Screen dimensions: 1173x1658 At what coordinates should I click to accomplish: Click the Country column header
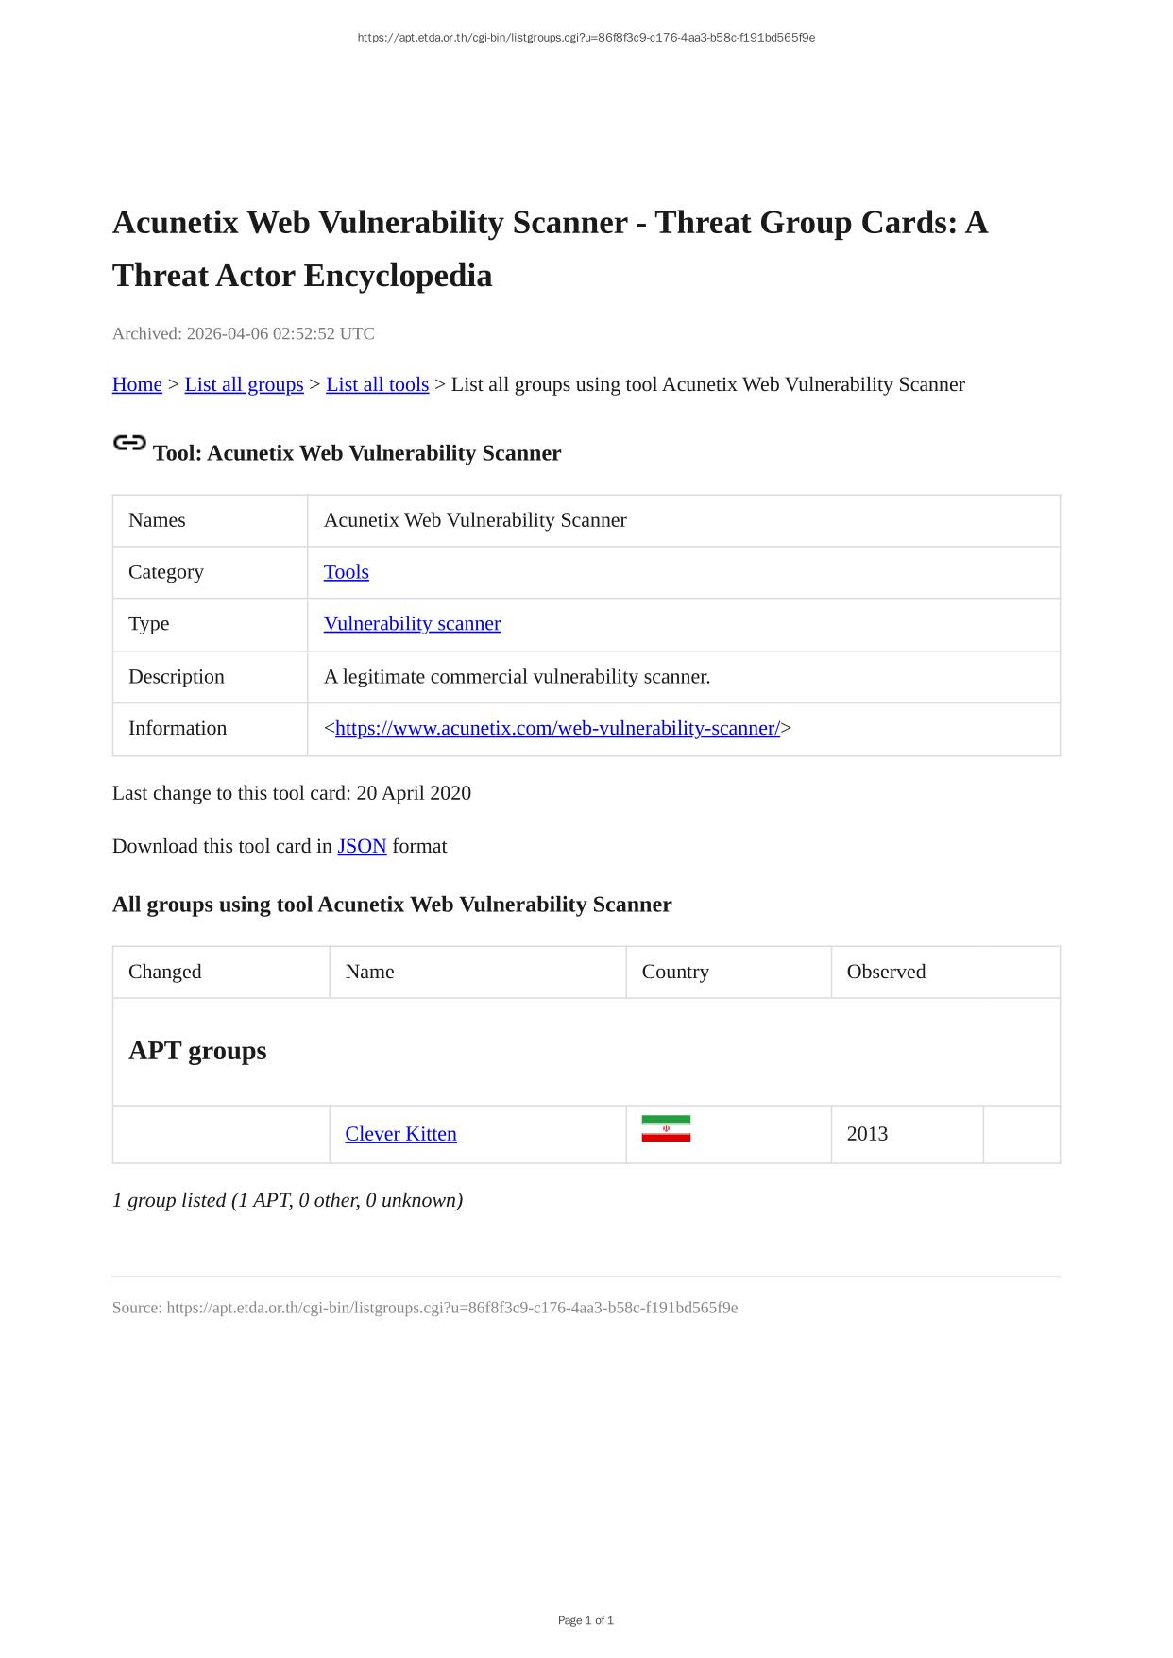click(x=675, y=972)
